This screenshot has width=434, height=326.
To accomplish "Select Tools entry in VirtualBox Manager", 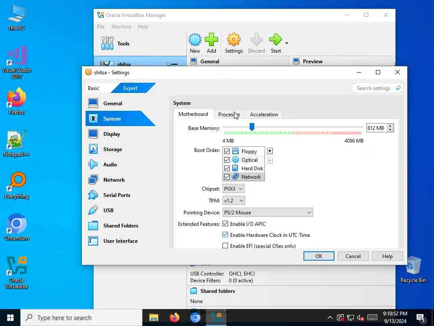I will (x=140, y=44).
